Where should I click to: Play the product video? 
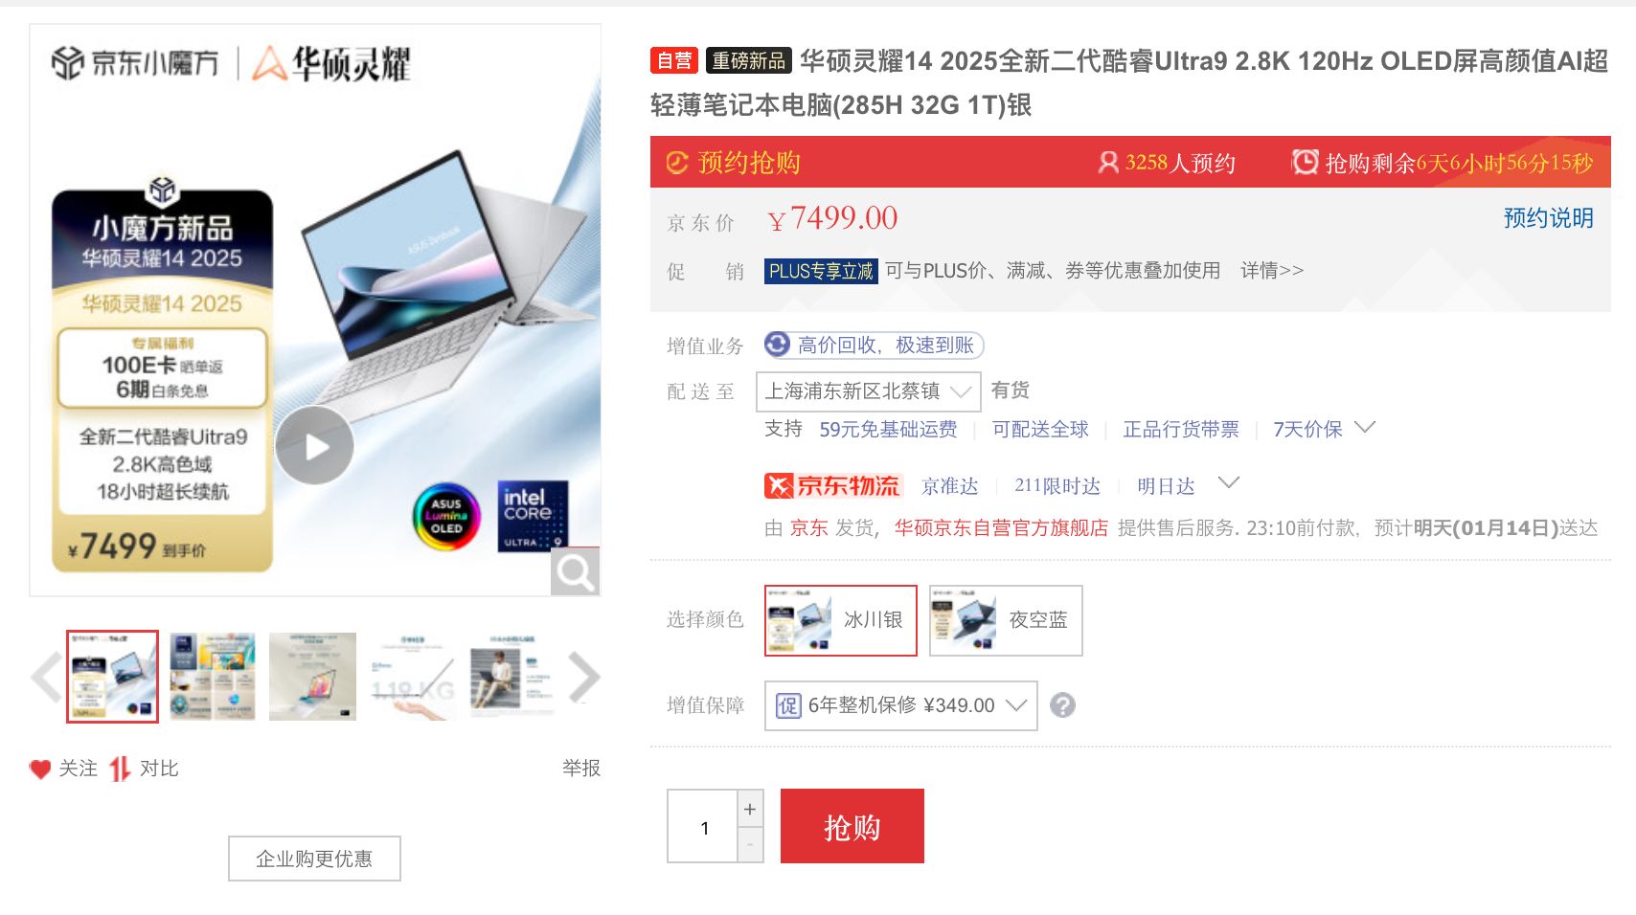315,445
